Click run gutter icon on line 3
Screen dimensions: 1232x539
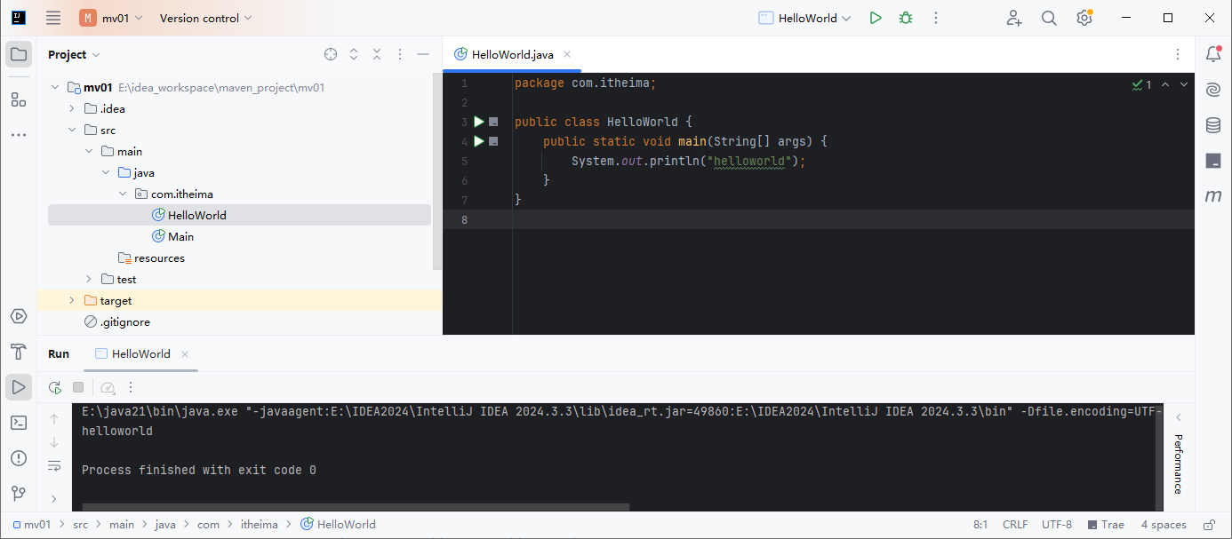pos(479,122)
